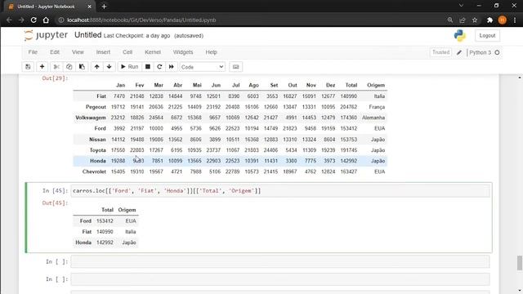523x294 pixels.
Task: Open the browser three-dot menu
Action: 515,20
